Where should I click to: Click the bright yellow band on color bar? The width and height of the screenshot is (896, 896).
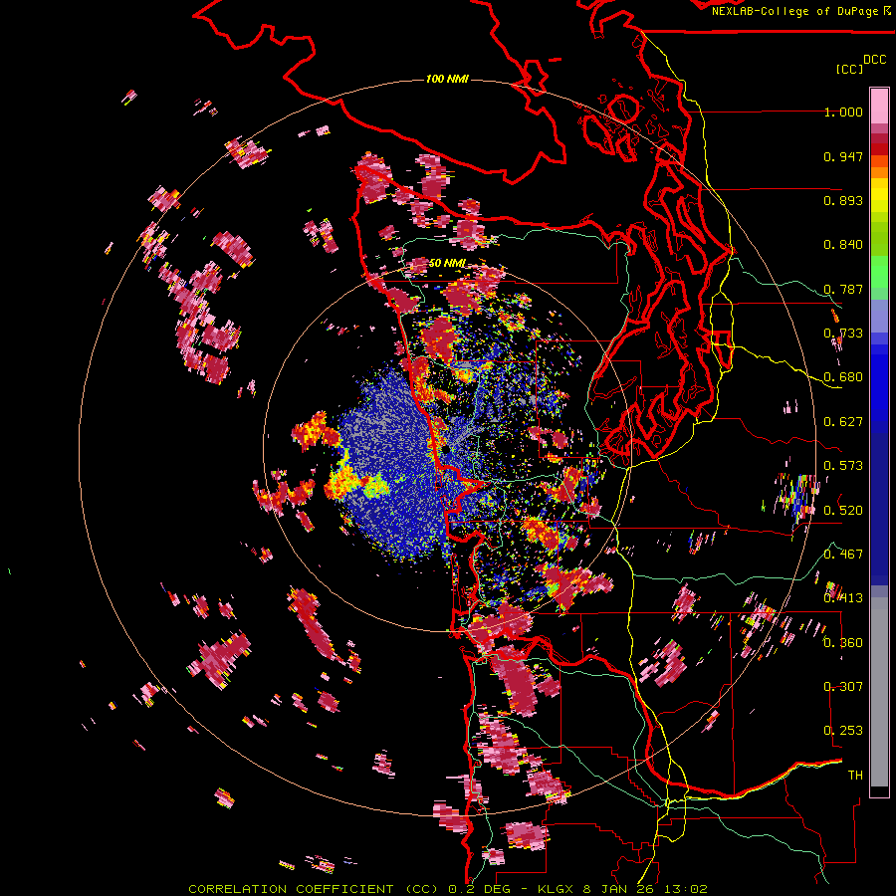click(879, 195)
